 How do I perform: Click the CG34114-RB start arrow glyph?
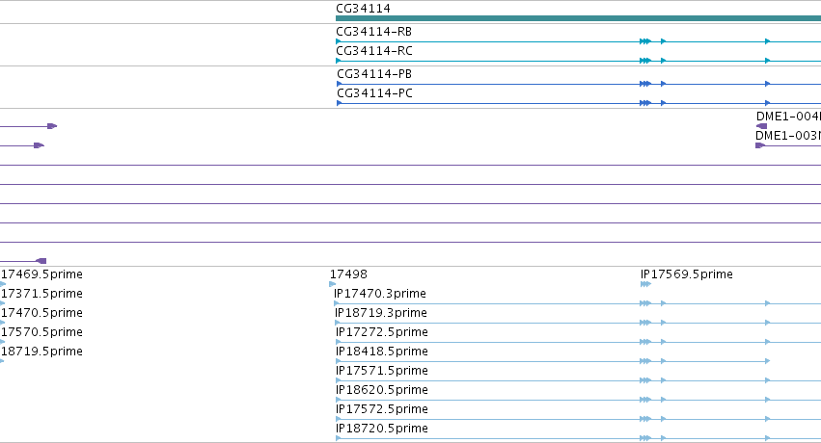(x=339, y=41)
